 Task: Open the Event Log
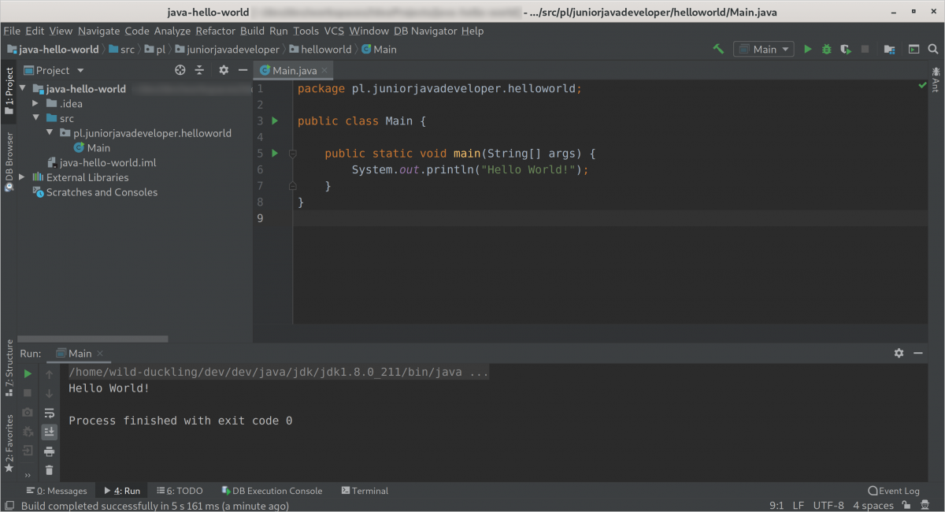[x=894, y=490]
